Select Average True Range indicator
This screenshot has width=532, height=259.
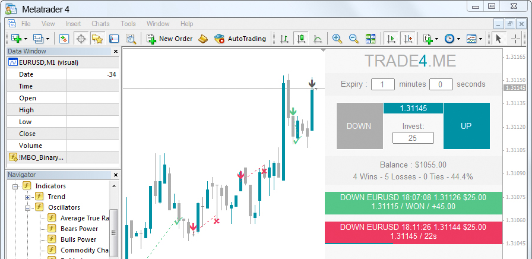click(x=79, y=218)
